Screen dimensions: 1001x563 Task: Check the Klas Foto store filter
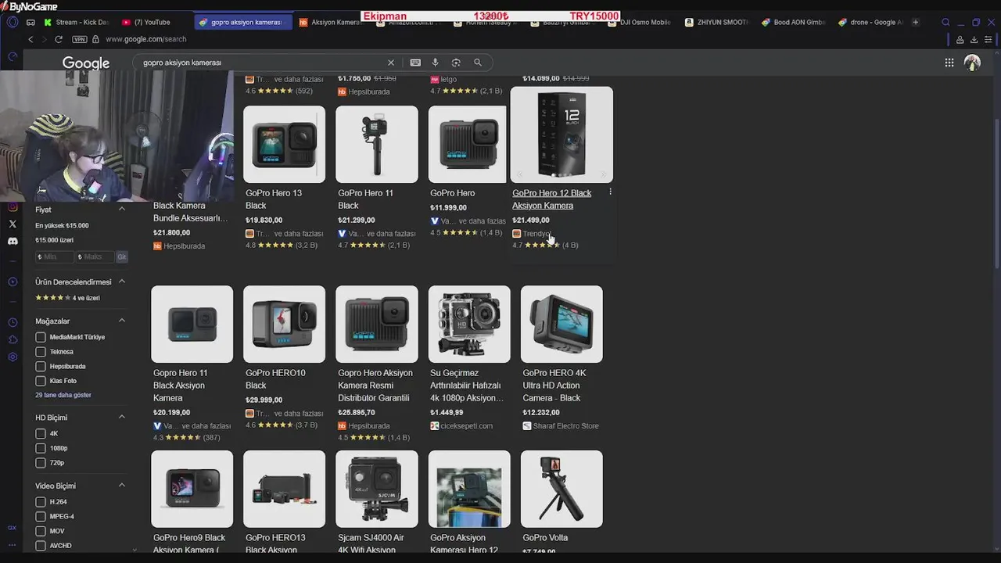click(41, 381)
